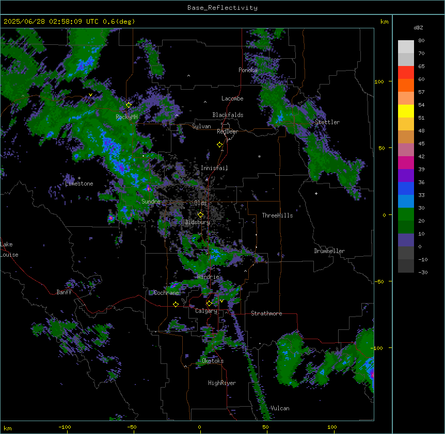Click the dBZ legend heading
Screen dimensions: 445x434
[x=418, y=28]
